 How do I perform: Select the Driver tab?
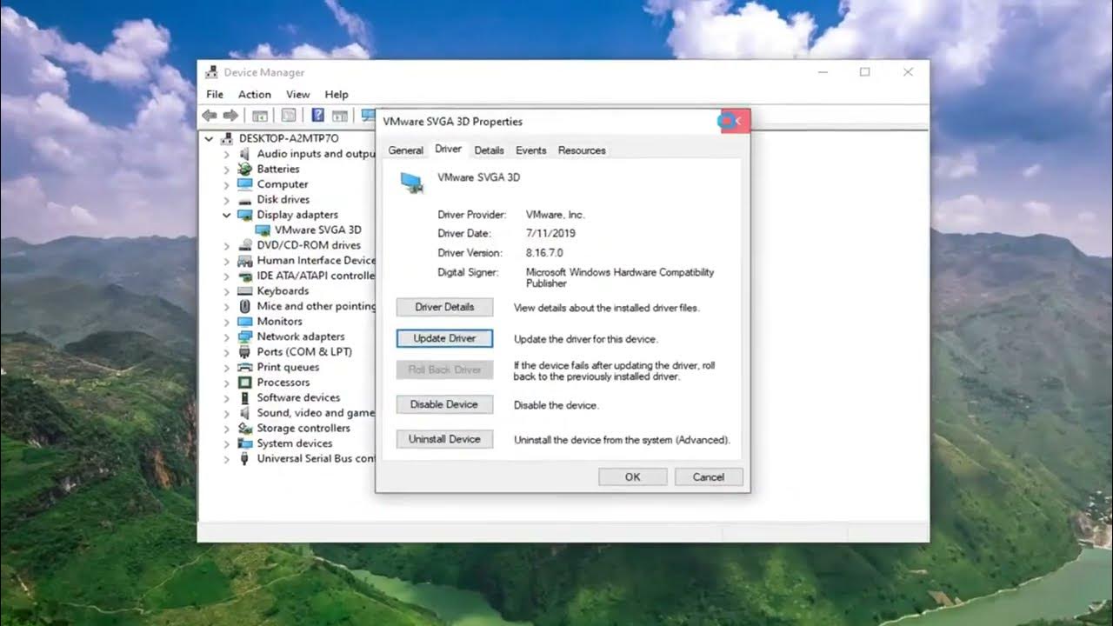[x=449, y=149]
